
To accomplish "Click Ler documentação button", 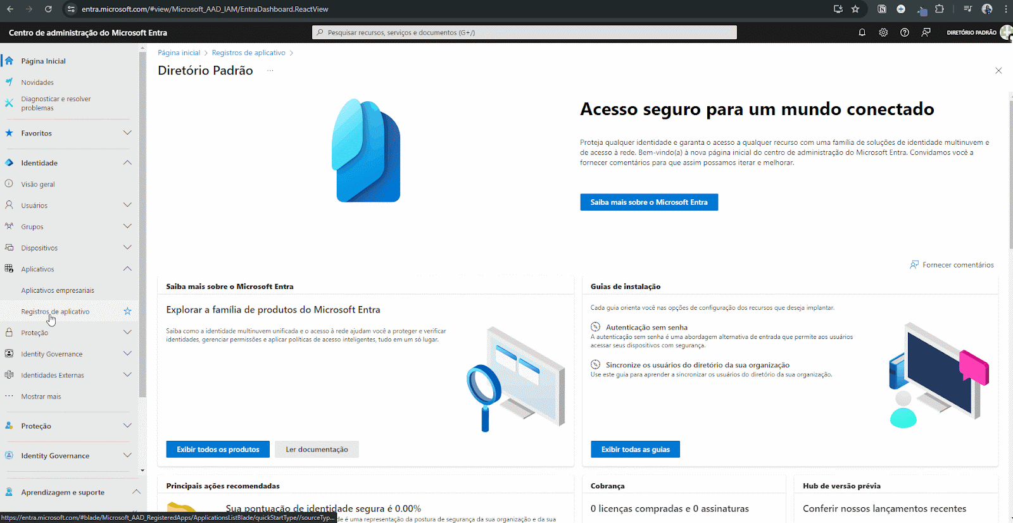I will [317, 449].
